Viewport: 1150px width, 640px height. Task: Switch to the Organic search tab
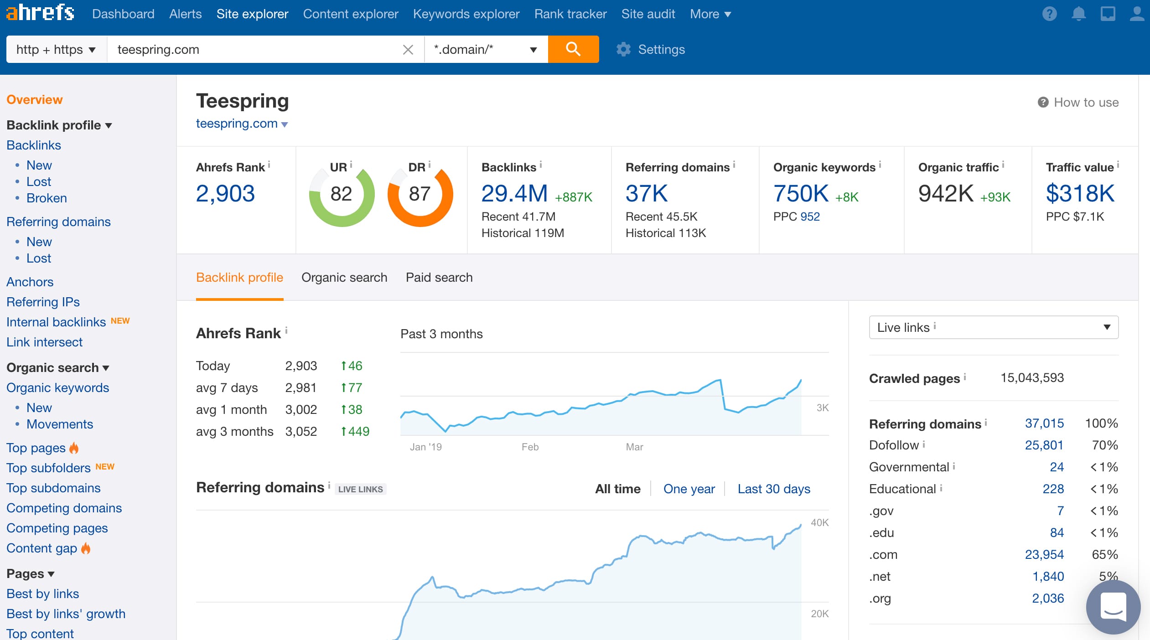pyautogui.click(x=344, y=277)
